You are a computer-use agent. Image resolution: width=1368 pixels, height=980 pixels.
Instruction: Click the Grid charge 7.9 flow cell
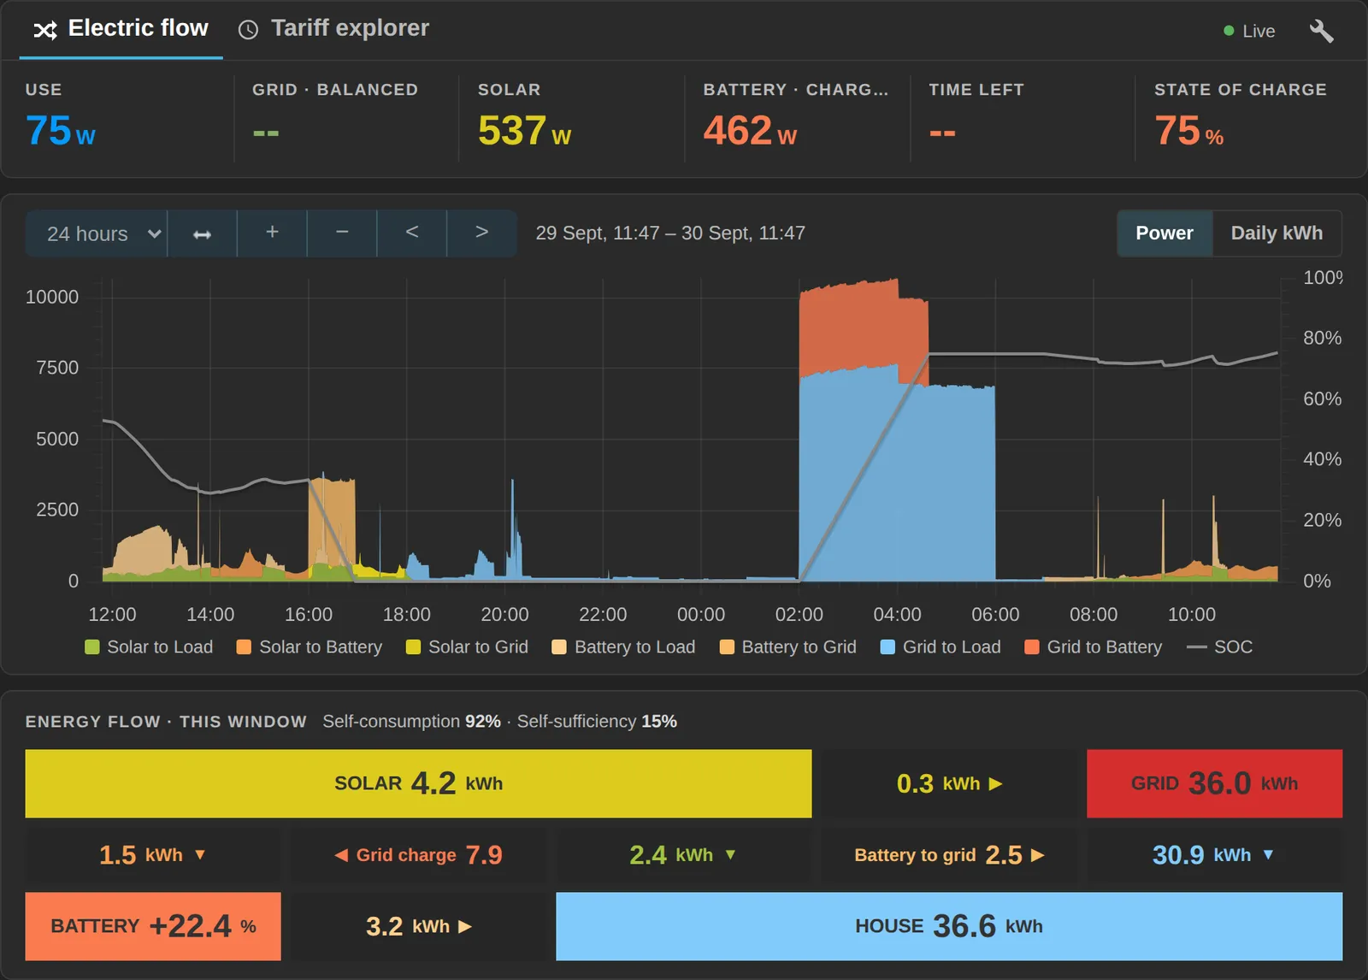(x=418, y=855)
